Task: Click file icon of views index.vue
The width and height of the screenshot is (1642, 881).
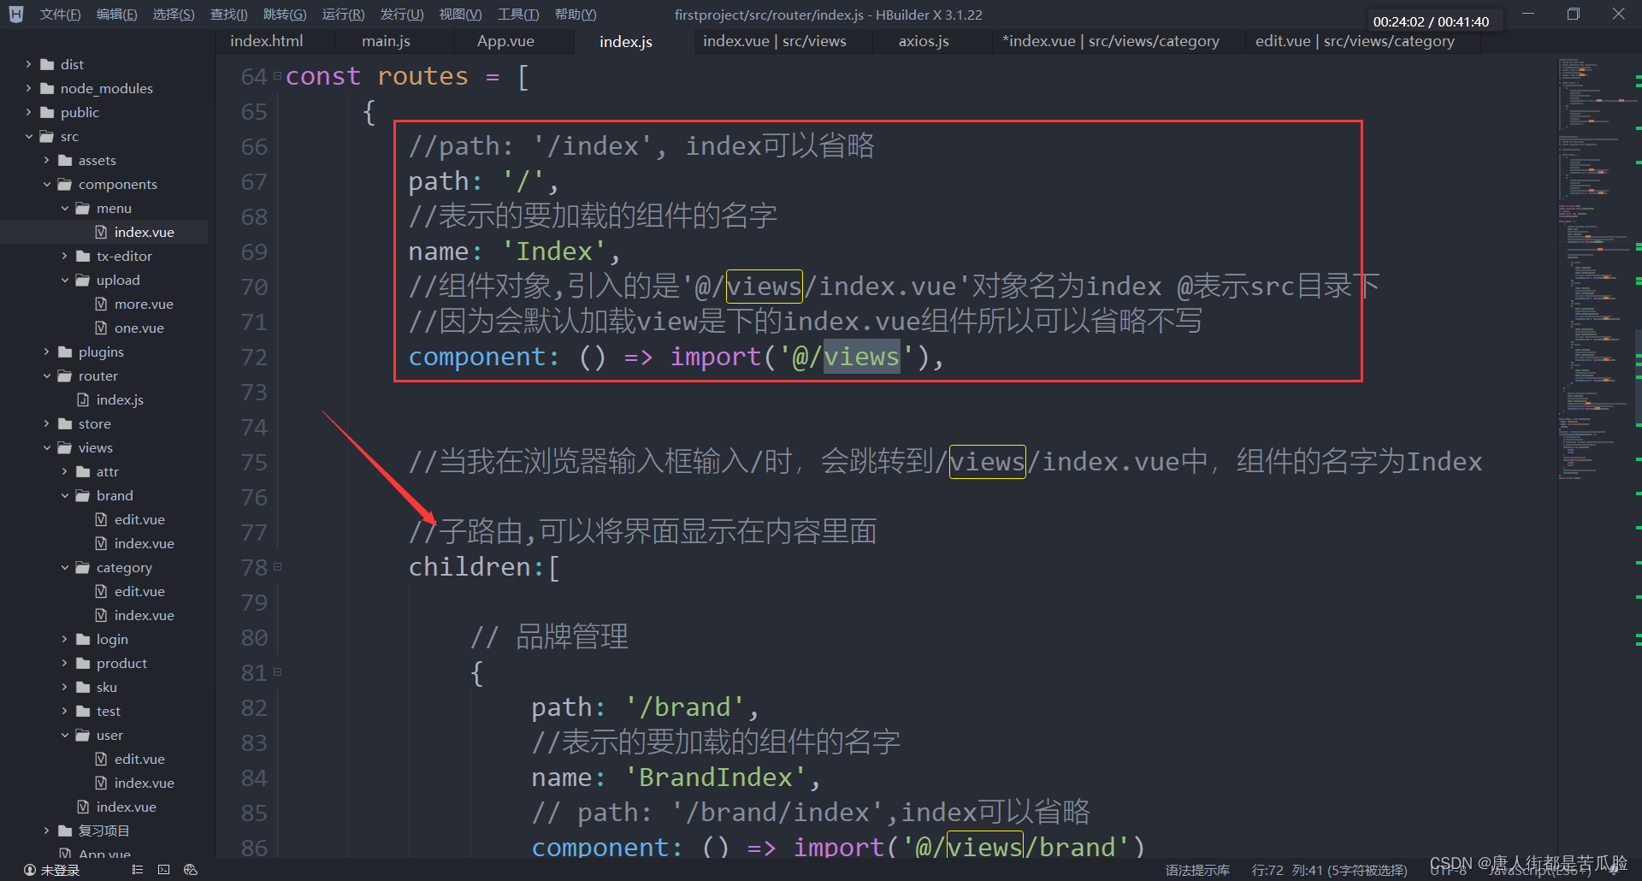Action: (x=83, y=807)
